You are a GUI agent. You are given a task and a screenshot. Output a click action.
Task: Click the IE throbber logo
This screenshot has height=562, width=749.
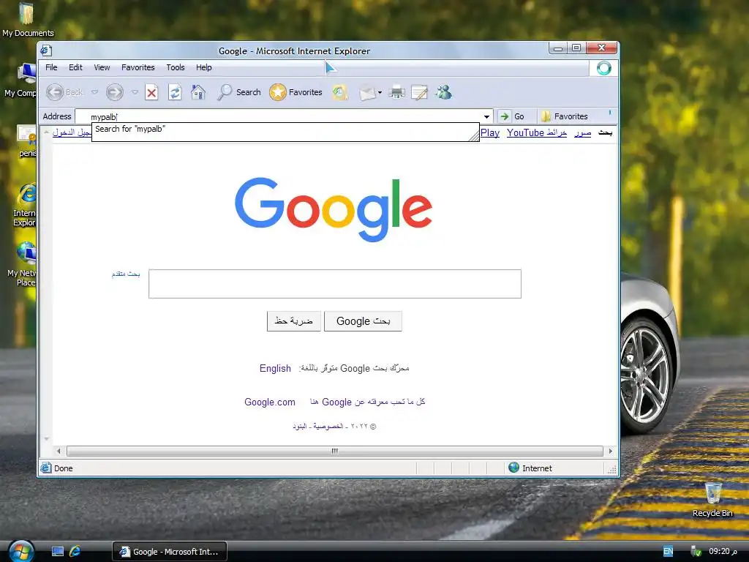tap(603, 68)
